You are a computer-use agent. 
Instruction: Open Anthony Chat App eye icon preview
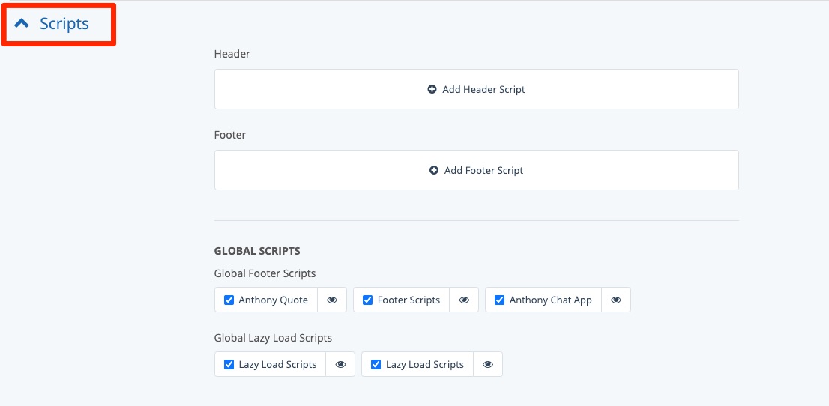[x=616, y=300]
